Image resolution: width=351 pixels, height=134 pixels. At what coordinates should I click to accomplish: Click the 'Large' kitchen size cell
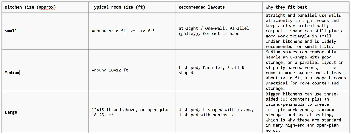(x=45, y=112)
